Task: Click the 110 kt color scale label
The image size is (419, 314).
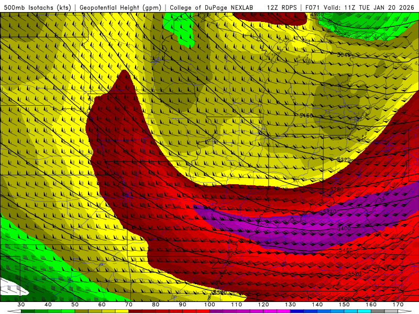Action: point(237,305)
